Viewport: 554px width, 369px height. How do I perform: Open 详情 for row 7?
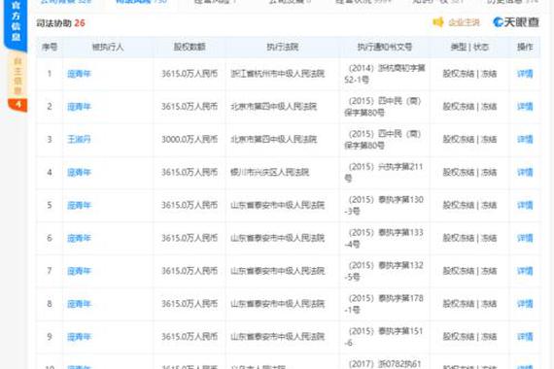point(525,271)
